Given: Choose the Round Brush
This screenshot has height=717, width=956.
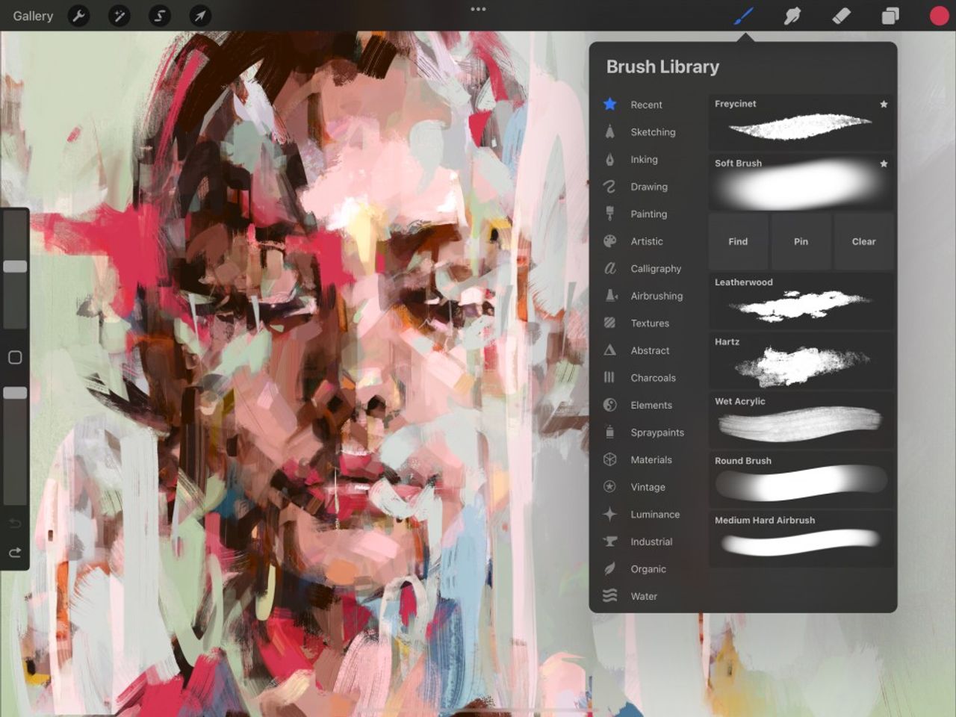Looking at the screenshot, I should pos(801,479).
